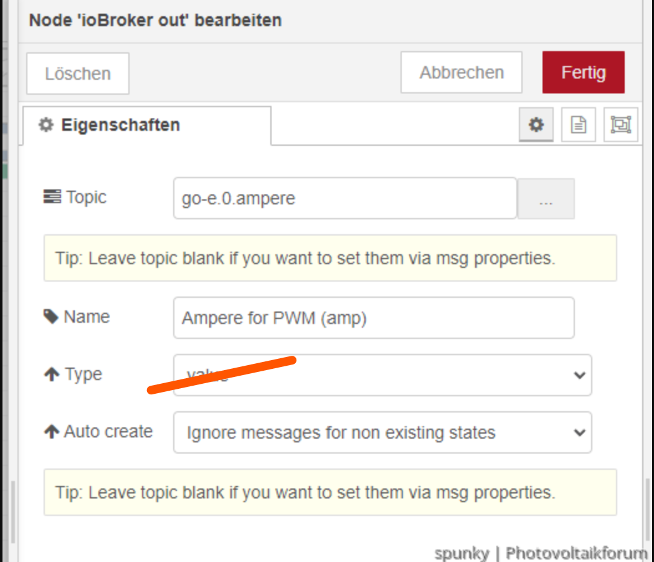Click Abbrechen to cancel editing
Viewport: 654px width, 562px height.
pyautogui.click(x=462, y=72)
